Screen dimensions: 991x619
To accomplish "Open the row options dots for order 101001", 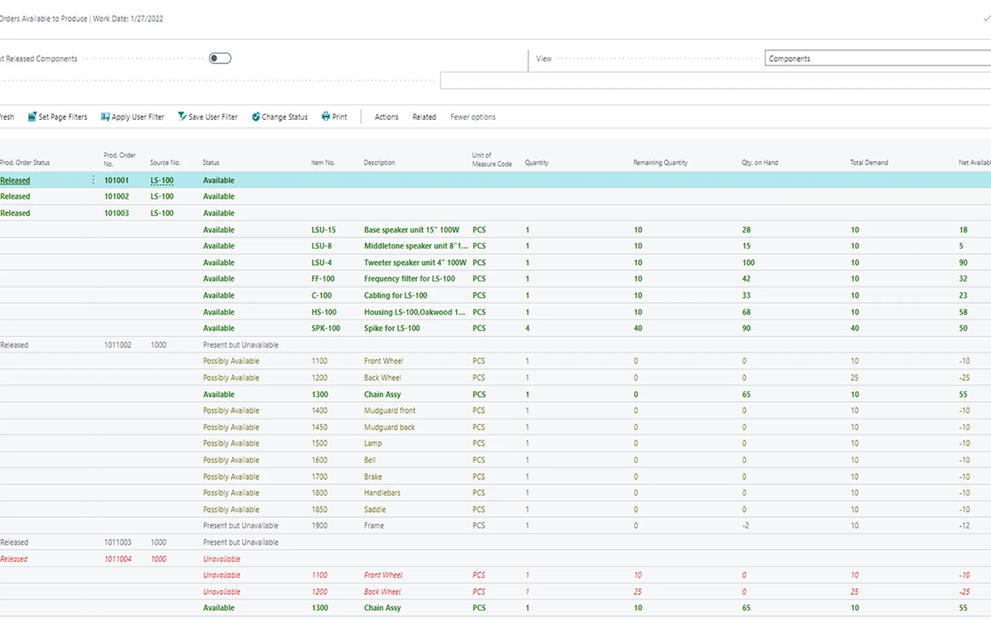I will pyautogui.click(x=94, y=180).
